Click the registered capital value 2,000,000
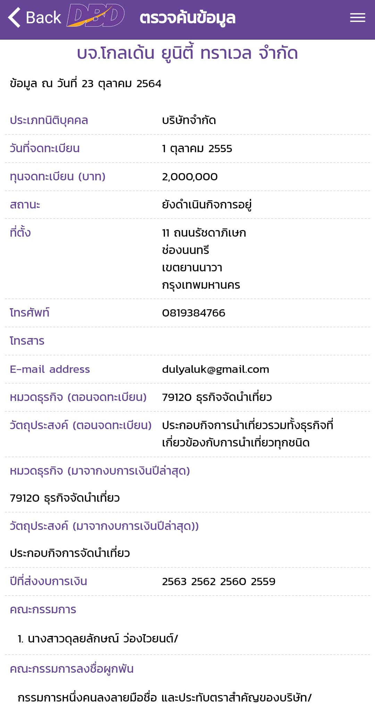This screenshot has height=713, width=375. (190, 177)
